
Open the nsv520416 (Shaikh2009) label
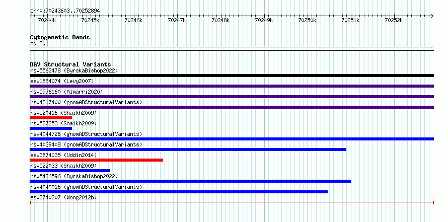pyautogui.click(x=63, y=113)
